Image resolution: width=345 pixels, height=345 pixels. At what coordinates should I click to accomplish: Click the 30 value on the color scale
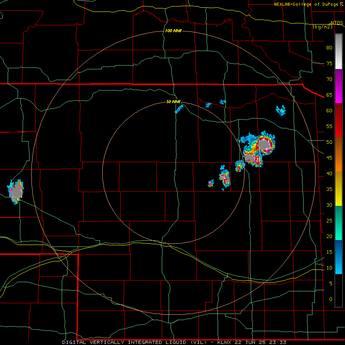[x=329, y=205]
